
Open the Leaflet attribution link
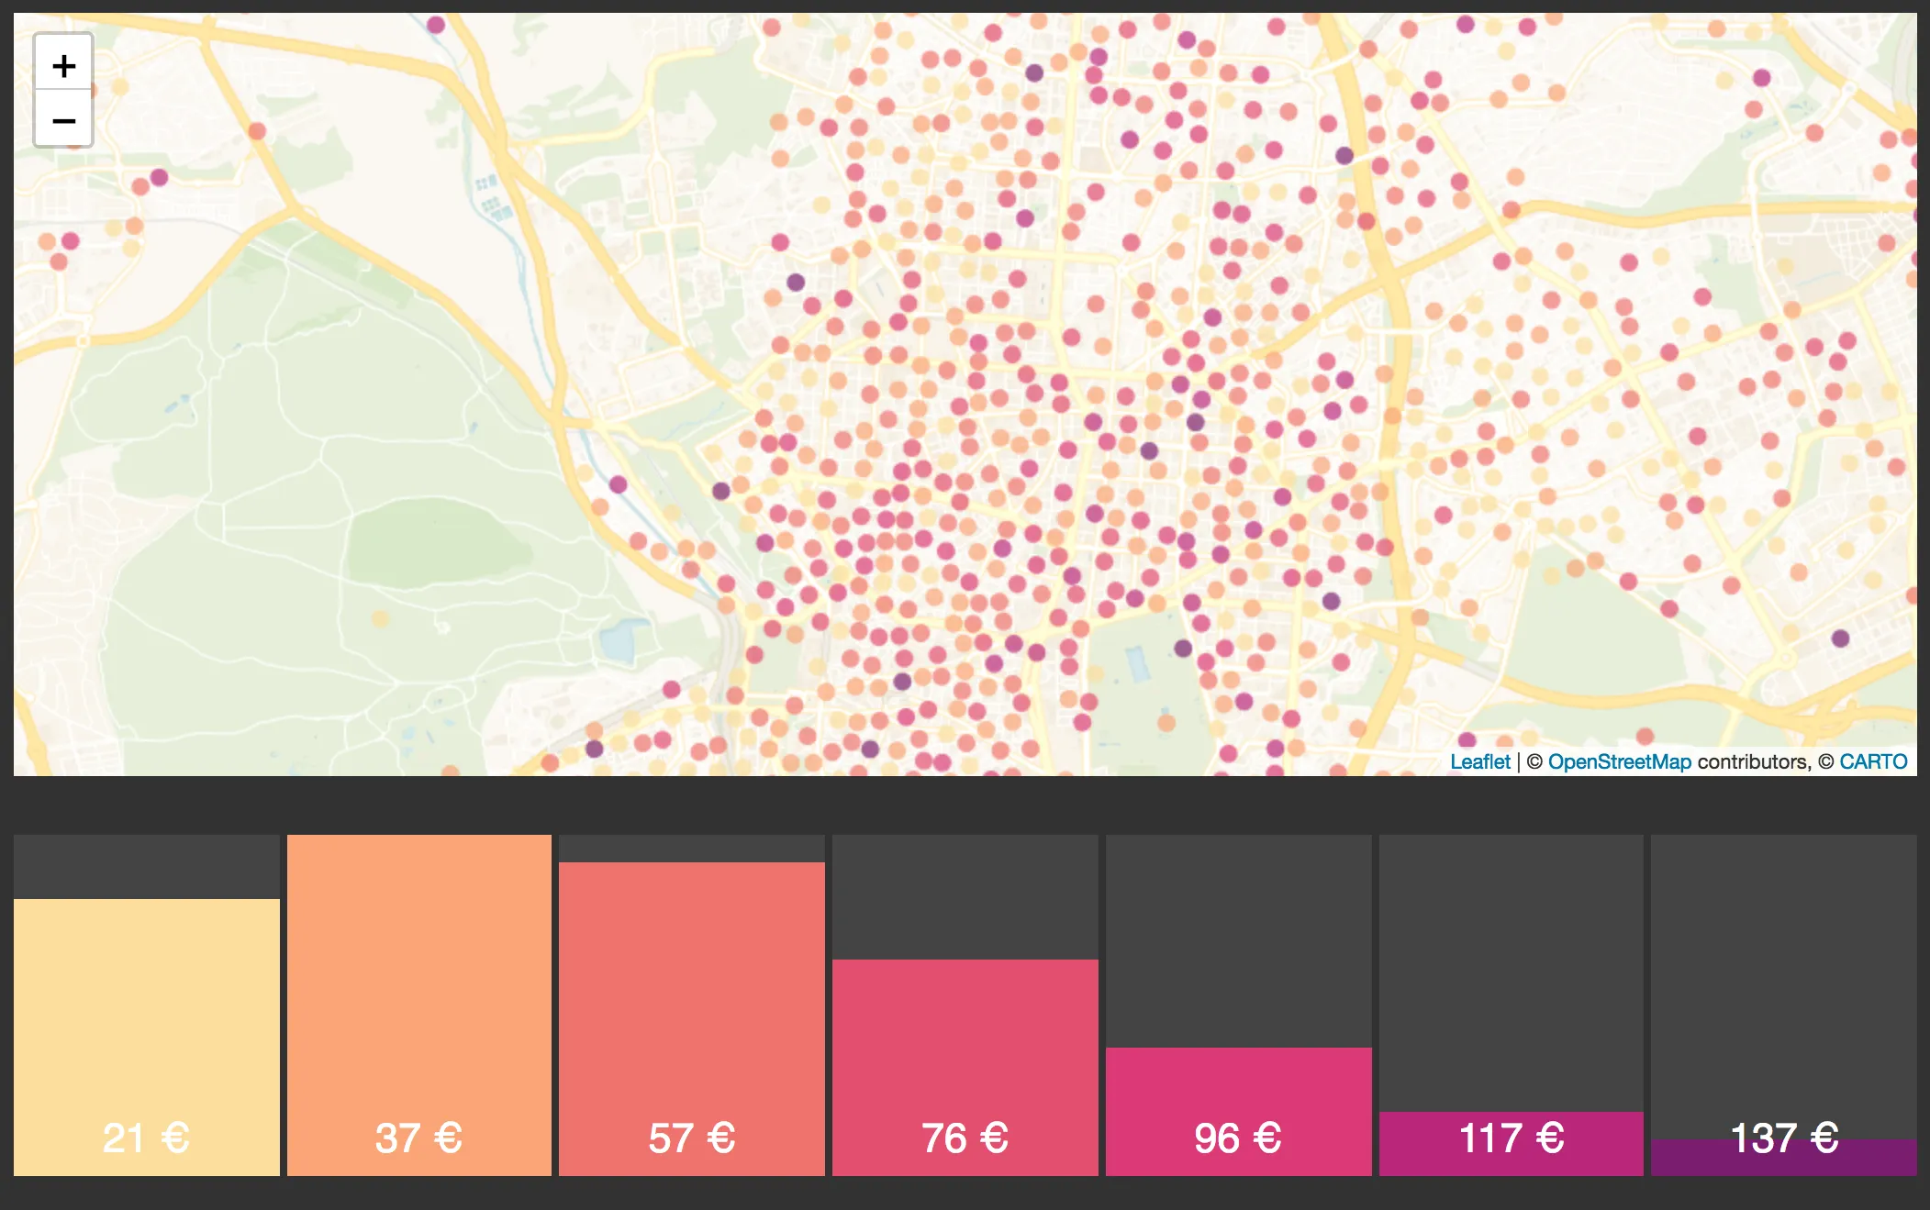(x=1479, y=760)
